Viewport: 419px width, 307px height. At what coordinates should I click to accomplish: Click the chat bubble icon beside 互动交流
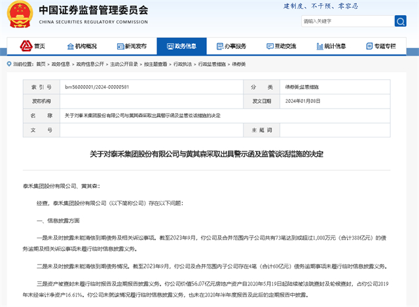click(270, 46)
